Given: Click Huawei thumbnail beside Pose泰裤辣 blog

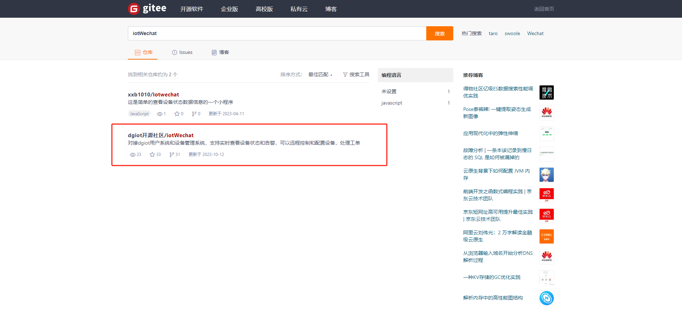Looking at the screenshot, I should point(547,113).
